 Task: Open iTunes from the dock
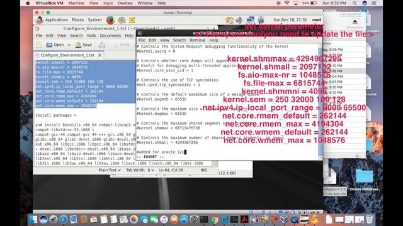pyautogui.click(x=164, y=219)
